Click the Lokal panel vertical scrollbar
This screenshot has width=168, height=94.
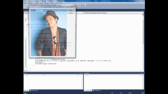[x=82, y=82]
